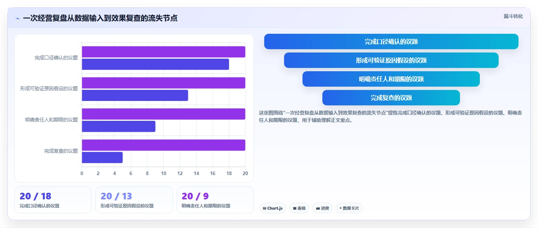Click the 漏斗转化 tag in header
This screenshot has height=228, width=538.
513,17
